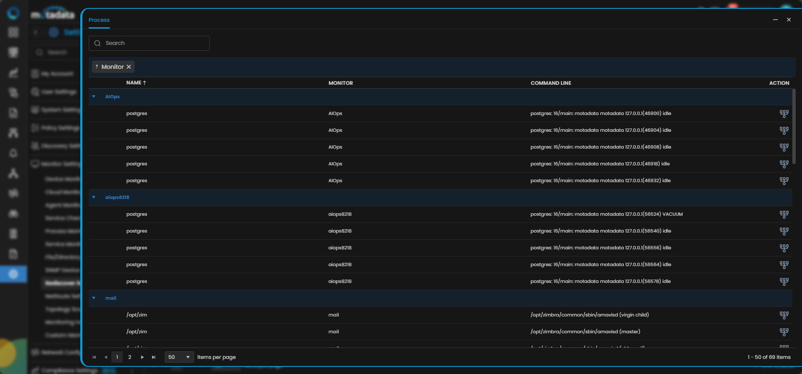Image resolution: width=802 pixels, height=374 pixels.
Task: Collapse the aiops8218 group
Action: [x=94, y=197]
